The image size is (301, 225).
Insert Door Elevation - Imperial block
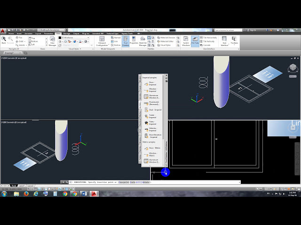point(153,136)
